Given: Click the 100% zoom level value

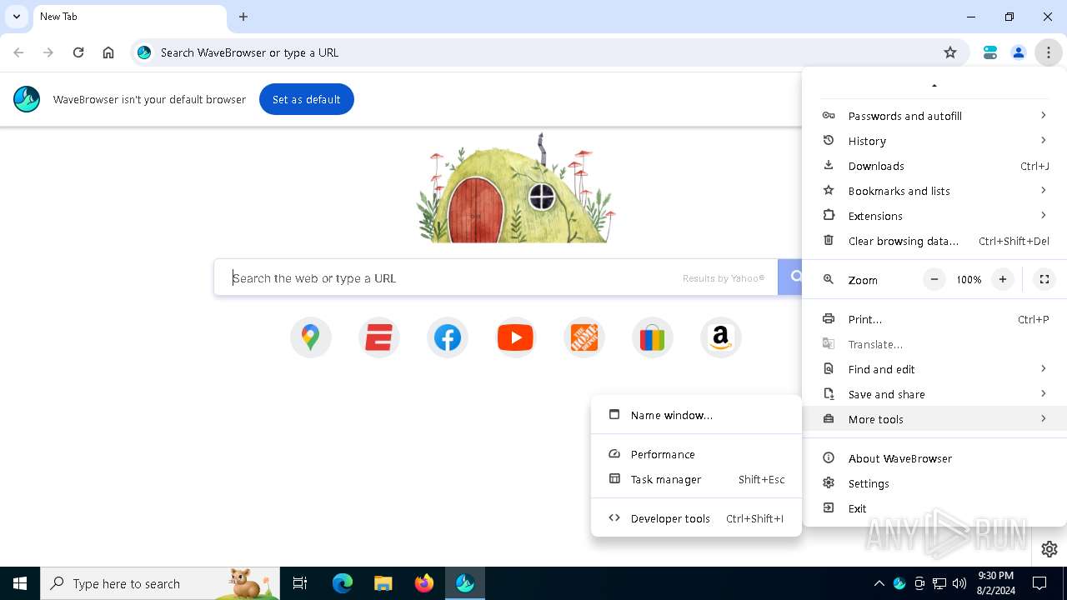Looking at the screenshot, I should 969,279.
